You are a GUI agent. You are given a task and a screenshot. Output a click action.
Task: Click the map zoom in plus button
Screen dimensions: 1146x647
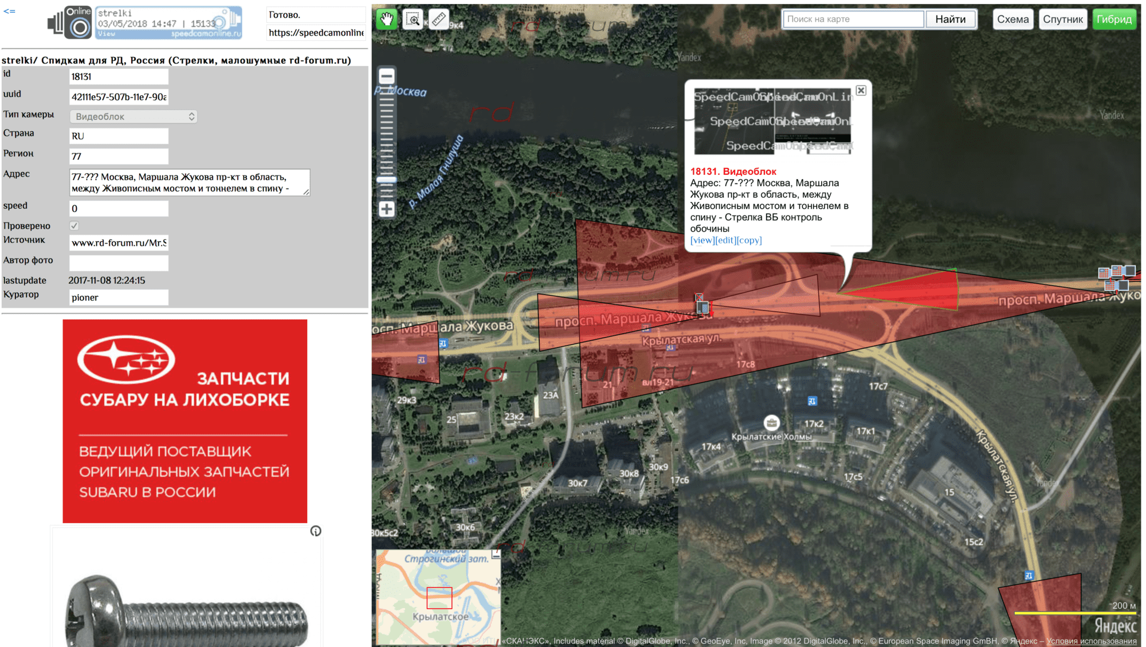point(387,209)
